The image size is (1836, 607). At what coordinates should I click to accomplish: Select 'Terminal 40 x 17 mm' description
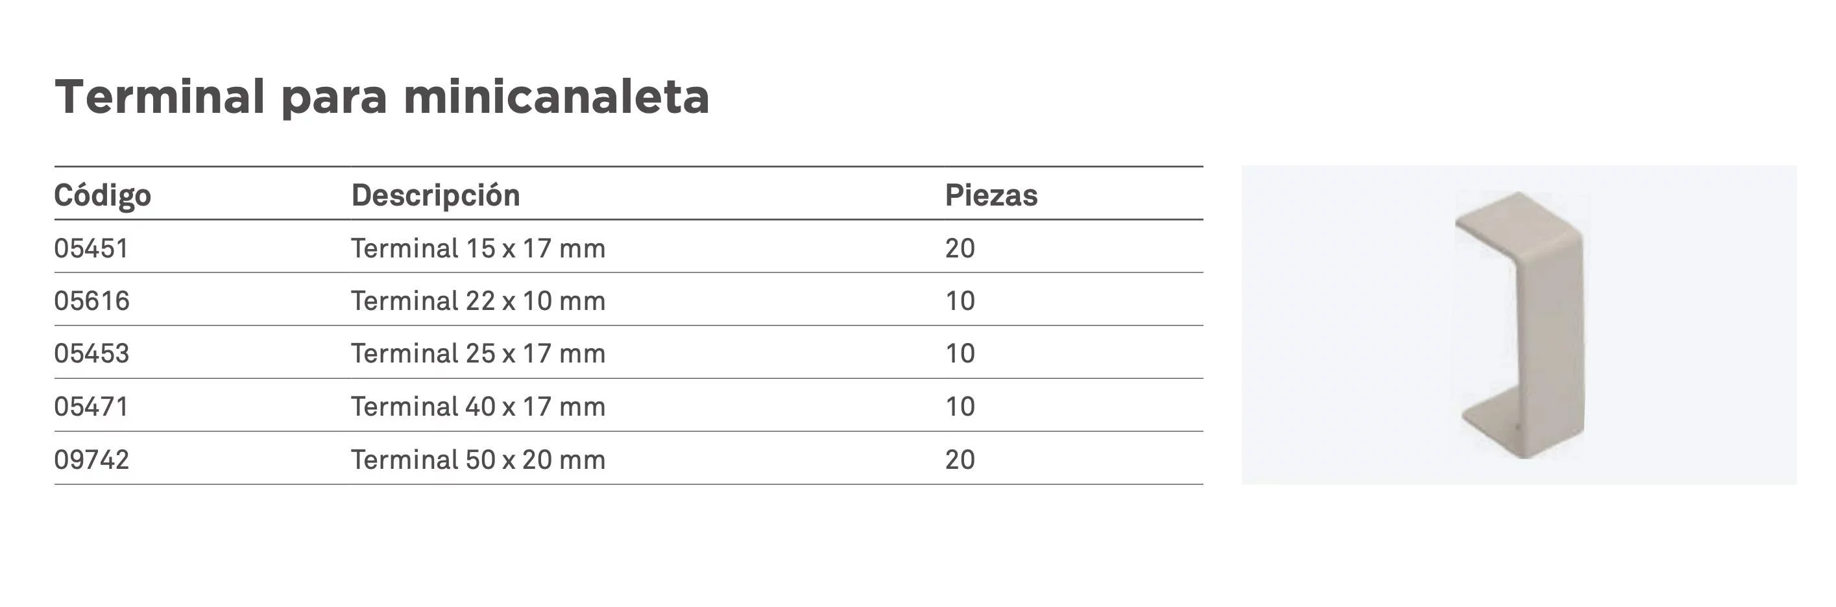pos(477,406)
